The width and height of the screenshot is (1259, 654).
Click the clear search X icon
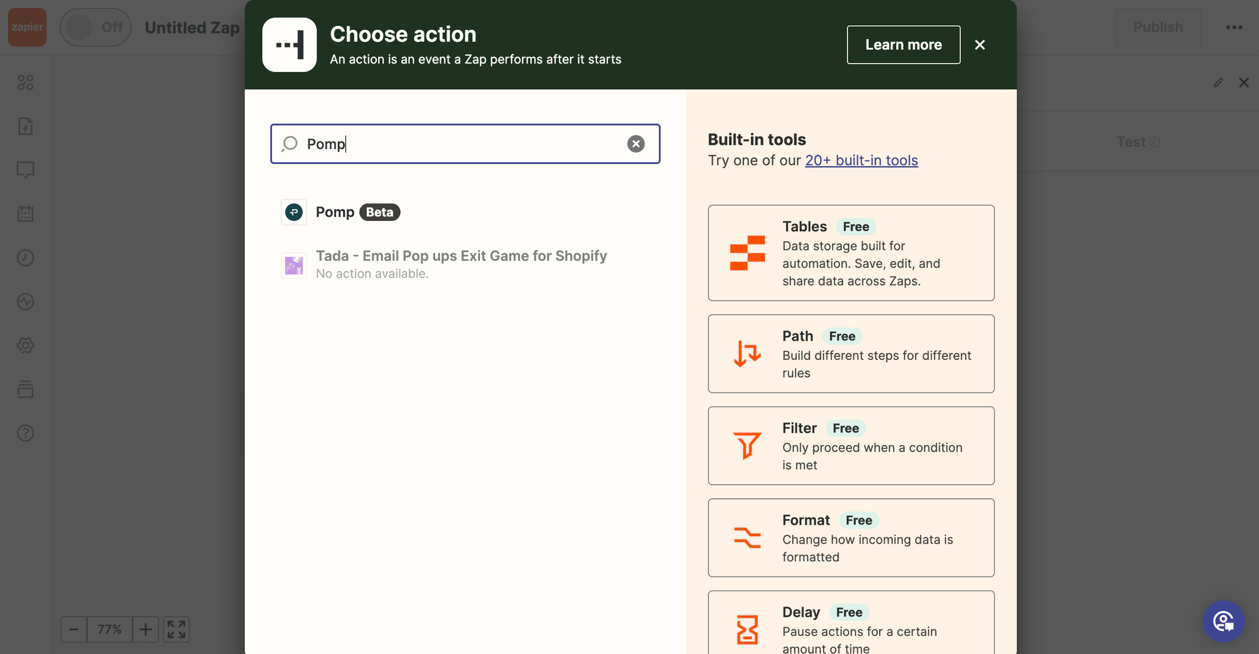(x=635, y=144)
